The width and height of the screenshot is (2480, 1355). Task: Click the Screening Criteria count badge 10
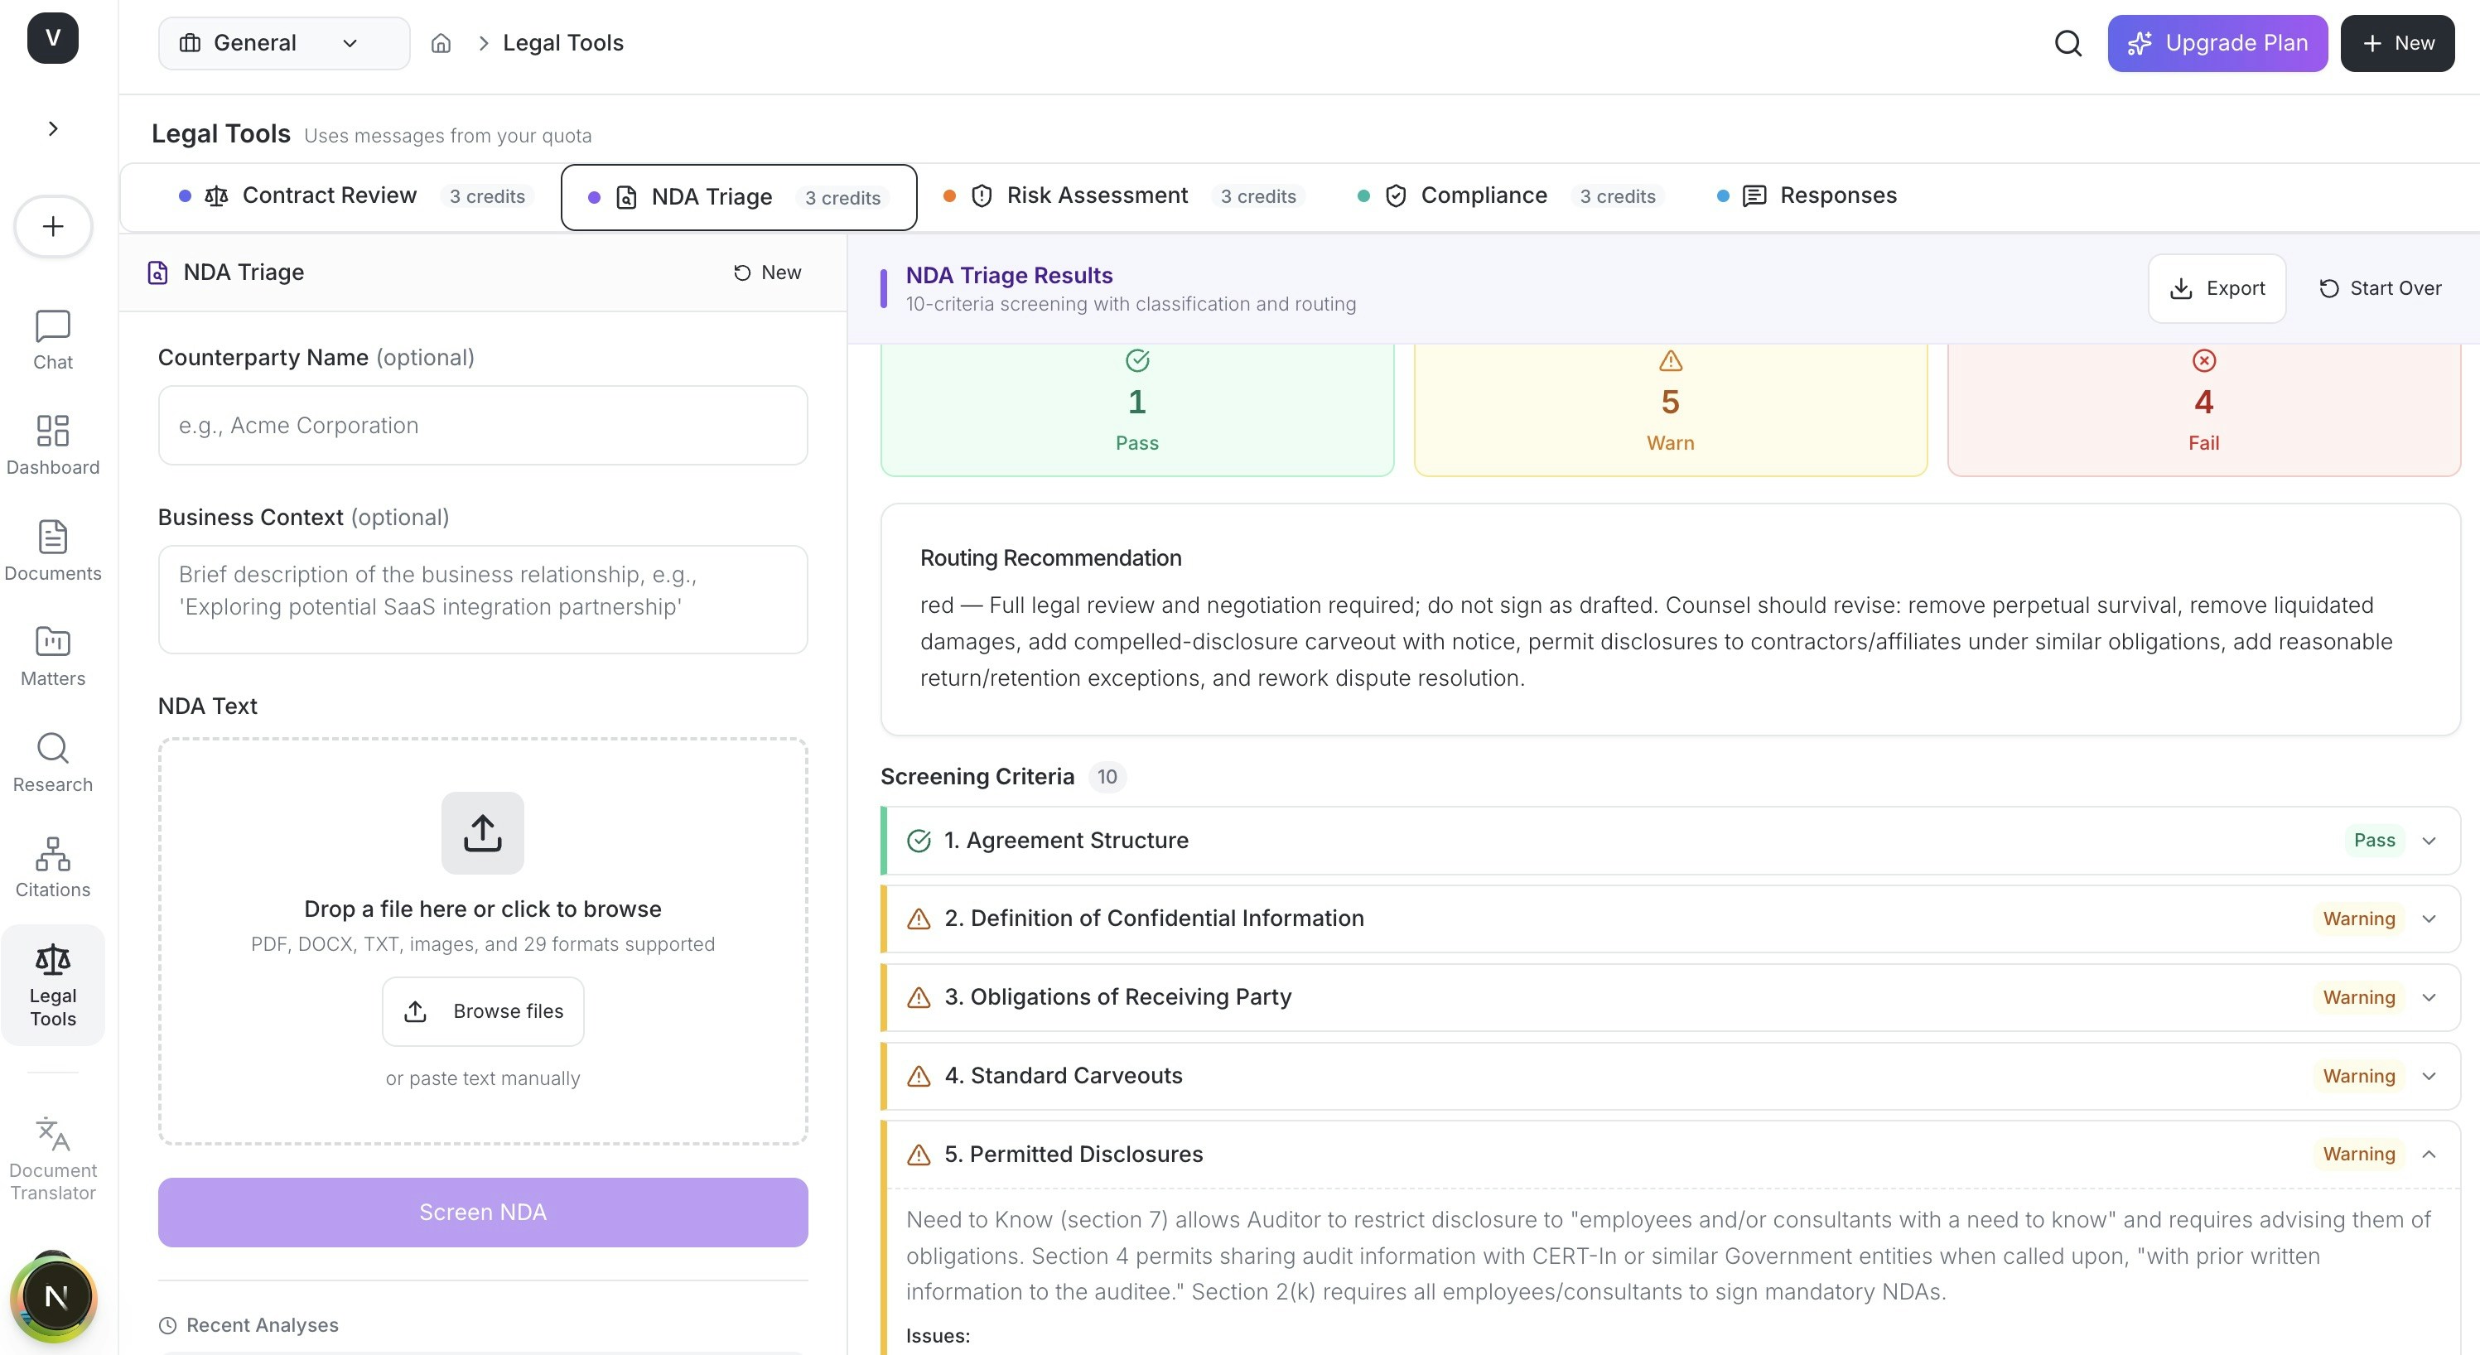[1107, 778]
